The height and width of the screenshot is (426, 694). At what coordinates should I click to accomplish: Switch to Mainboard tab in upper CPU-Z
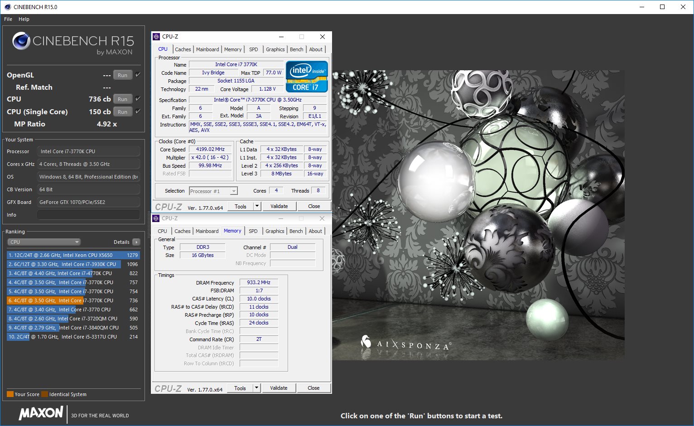pyautogui.click(x=207, y=49)
